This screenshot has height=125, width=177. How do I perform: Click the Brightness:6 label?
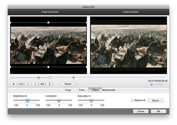coord(20,96)
